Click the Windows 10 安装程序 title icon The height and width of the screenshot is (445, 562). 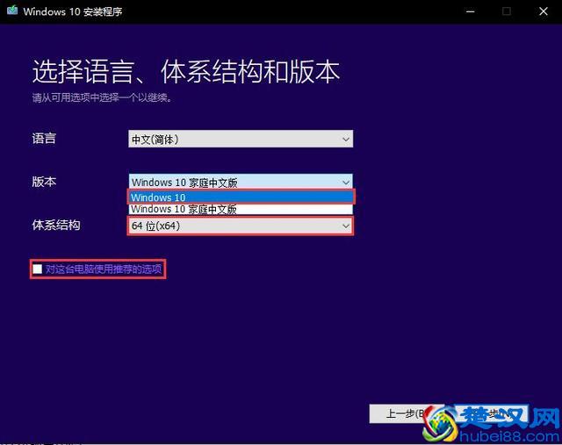pyautogui.click(x=11, y=11)
